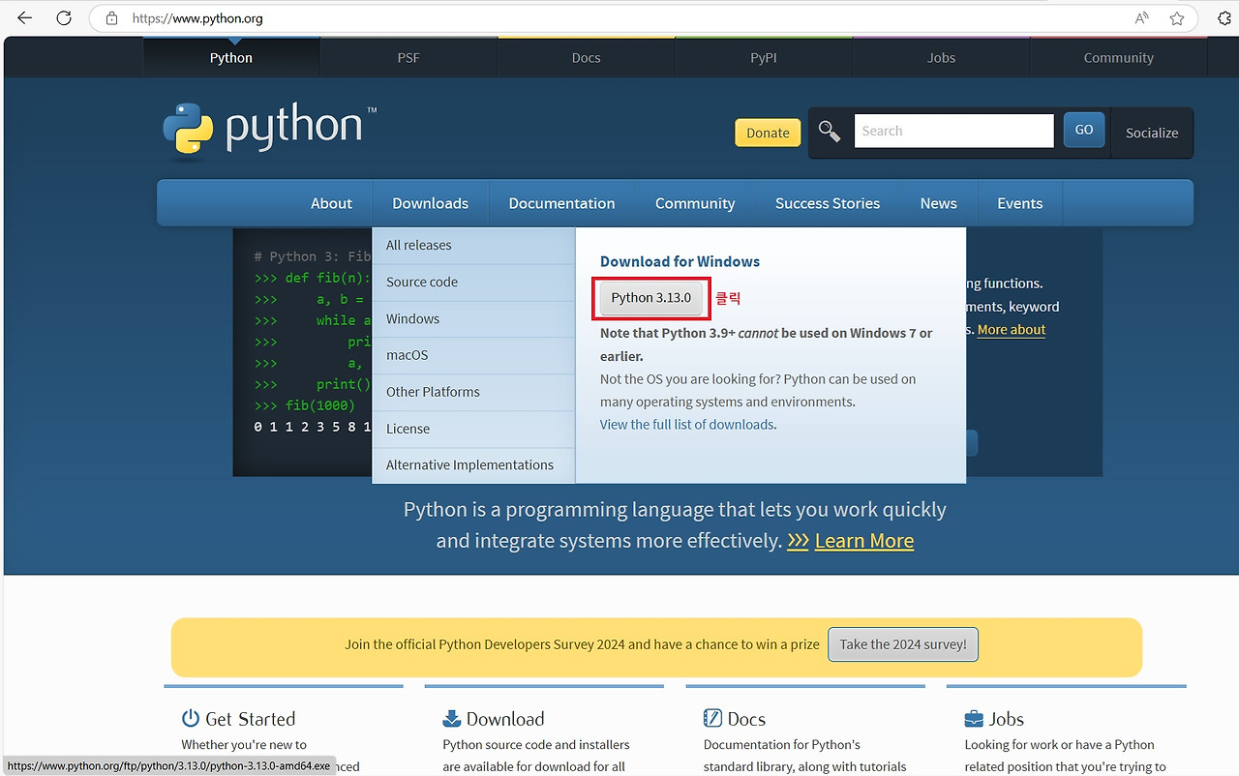The image size is (1239, 776).
Task: Open Community in the main blue navigation
Action: [x=695, y=203]
